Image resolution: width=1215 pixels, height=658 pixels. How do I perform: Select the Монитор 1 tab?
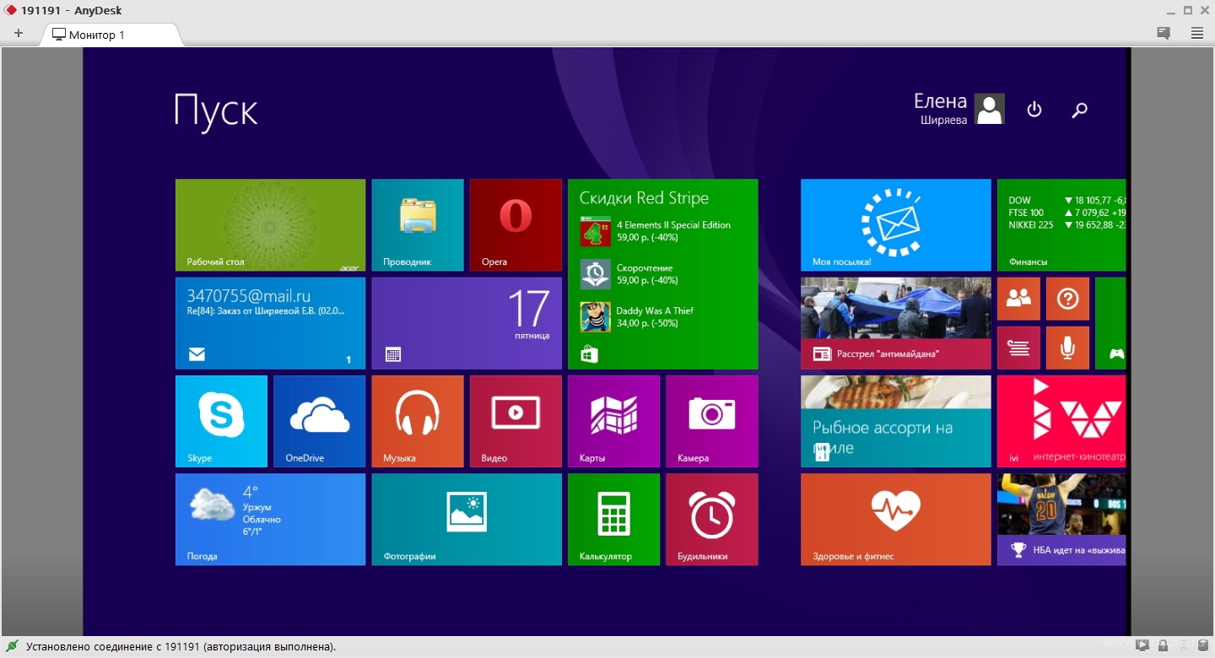pos(110,35)
